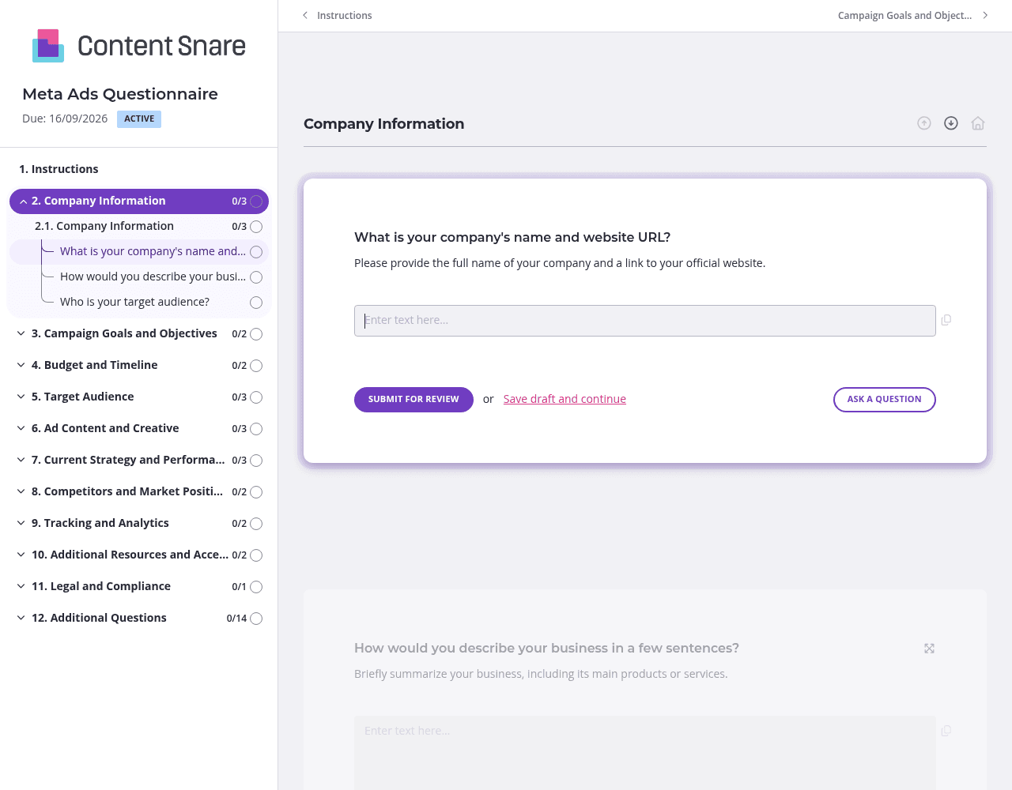The image size is (1012, 790).
Task: Expand 6. Ad Content and Creative chevron
Action: [21, 428]
